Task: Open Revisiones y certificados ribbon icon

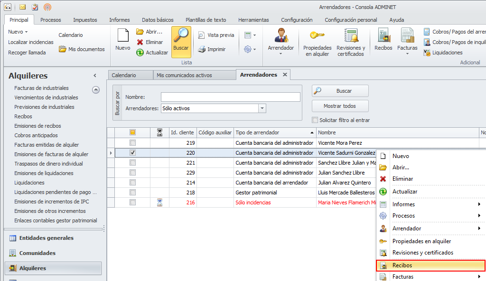Action: point(351,36)
